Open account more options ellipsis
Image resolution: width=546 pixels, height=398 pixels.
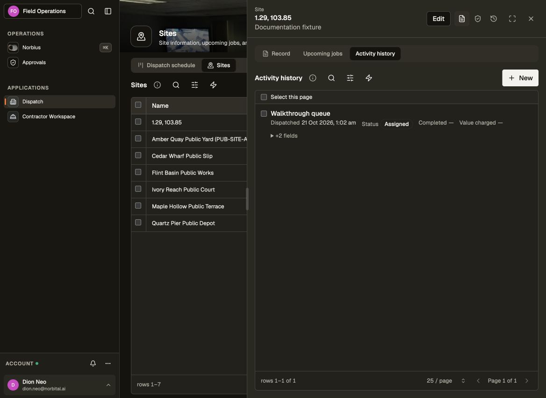pos(108,363)
